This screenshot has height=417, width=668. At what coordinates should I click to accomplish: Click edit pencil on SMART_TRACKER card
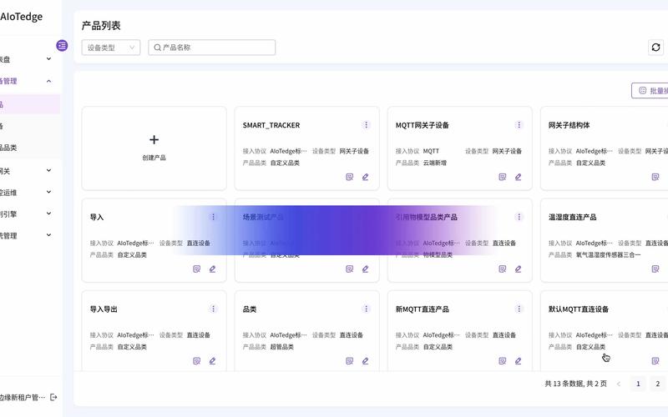click(x=365, y=177)
